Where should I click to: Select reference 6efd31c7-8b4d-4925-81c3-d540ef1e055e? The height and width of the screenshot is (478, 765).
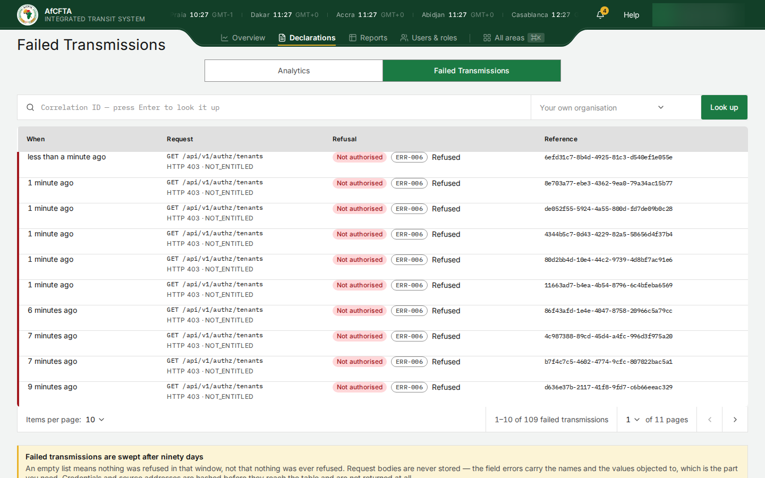click(608, 157)
